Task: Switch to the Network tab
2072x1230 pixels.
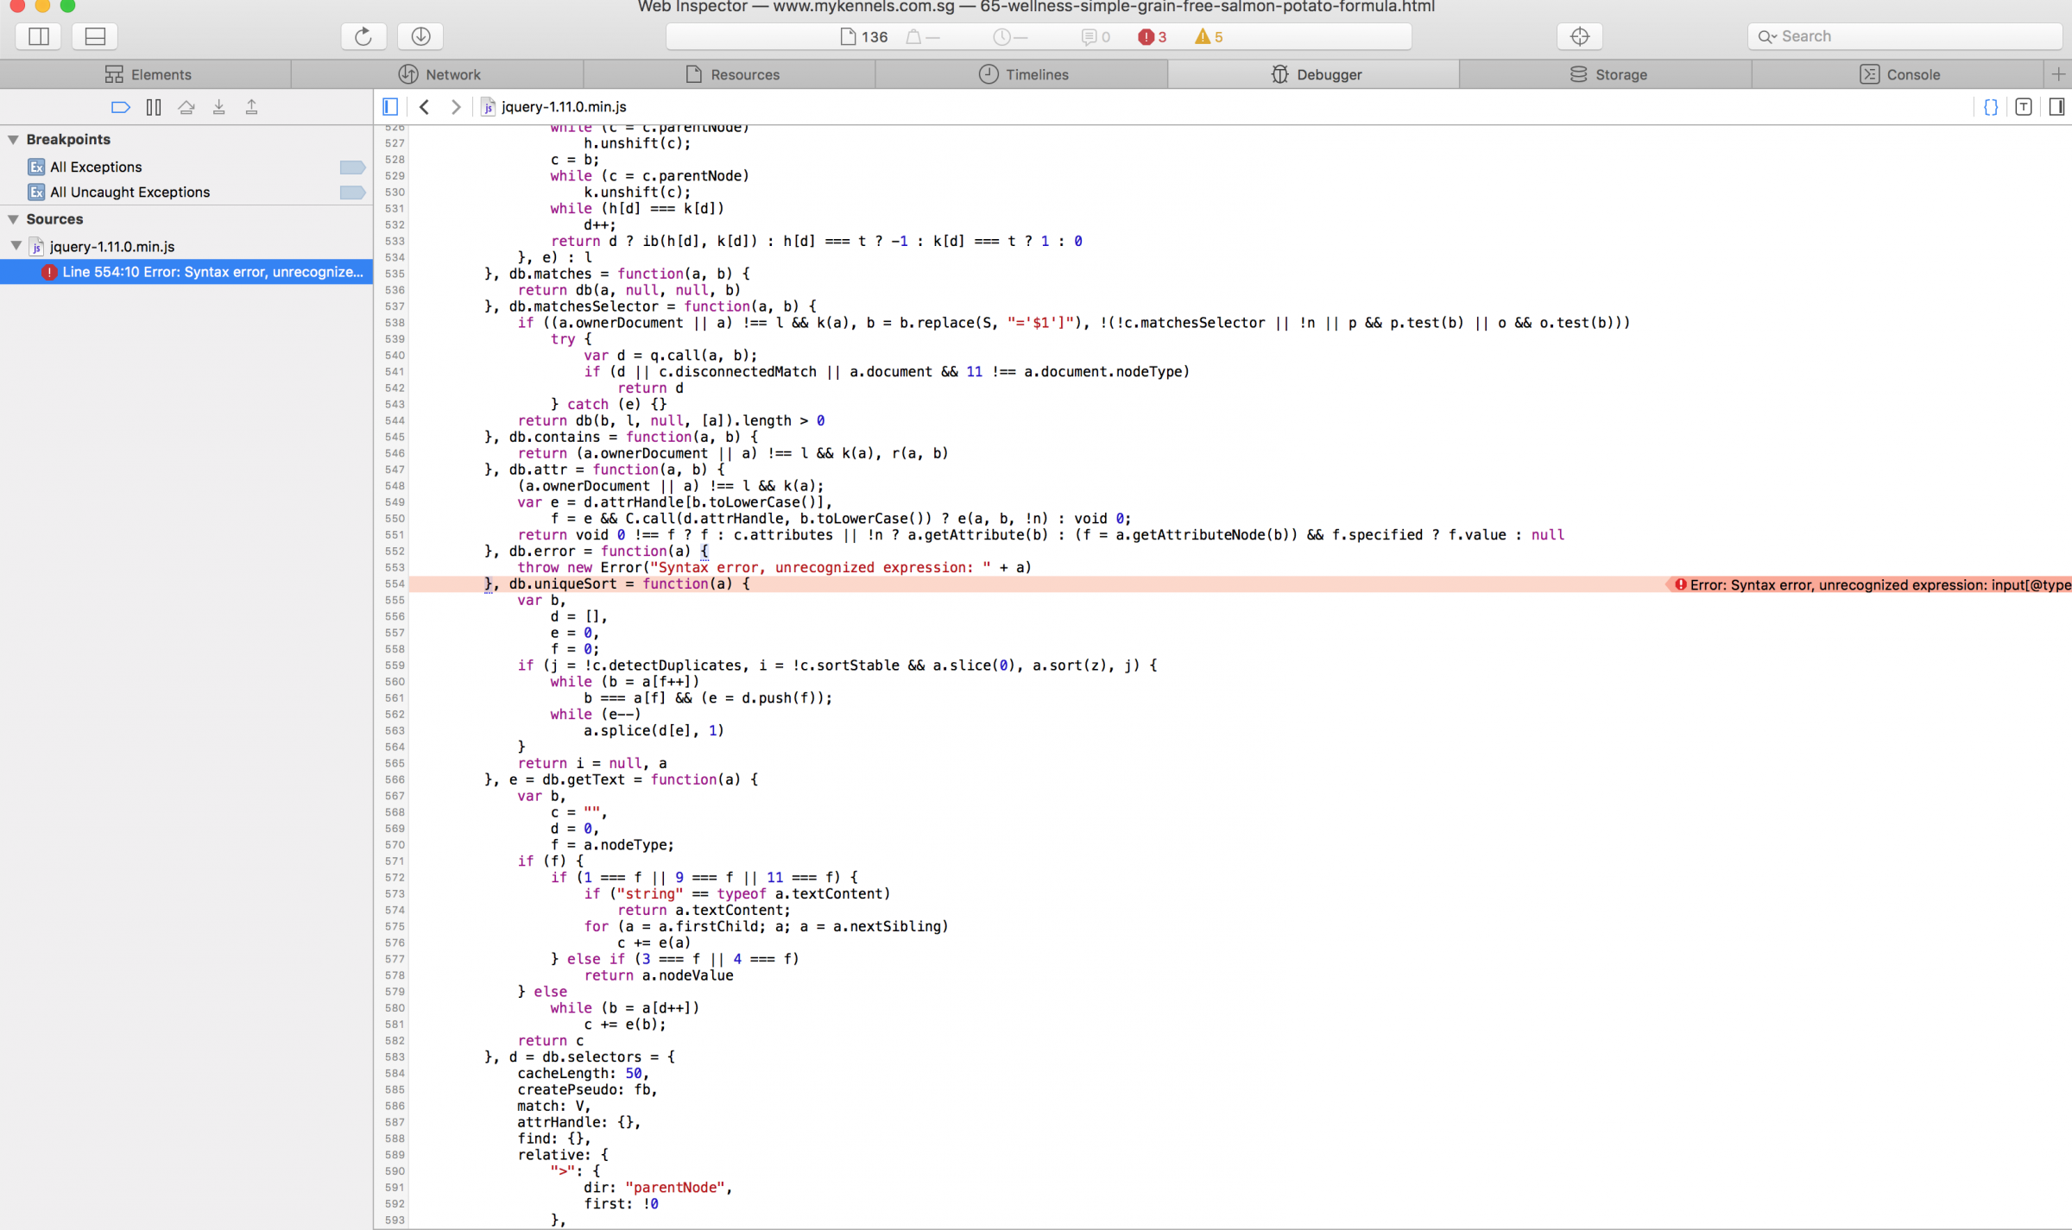Action: pos(439,74)
